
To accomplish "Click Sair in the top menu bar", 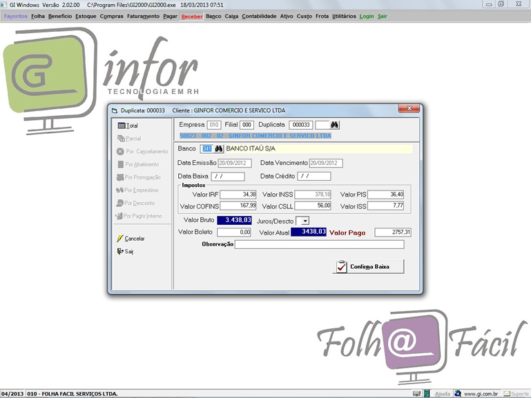I will (x=383, y=17).
